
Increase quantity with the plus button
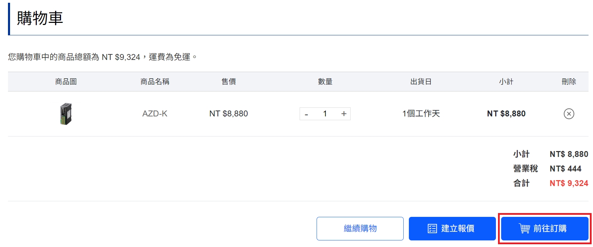(344, 114)
